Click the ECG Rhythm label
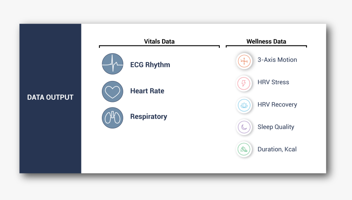Viewport: 352px width, 200px height. pyautogui.click(x=150, y=65)
